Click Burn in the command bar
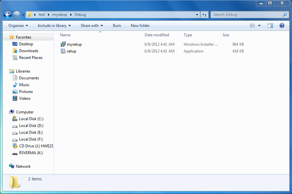The width and height of the screenshot is (292, 194). 117,26
